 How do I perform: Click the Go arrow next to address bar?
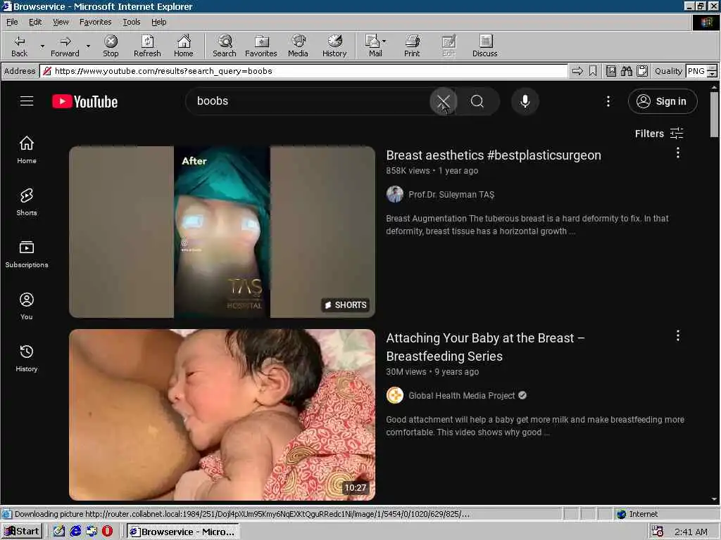(577, 71)
